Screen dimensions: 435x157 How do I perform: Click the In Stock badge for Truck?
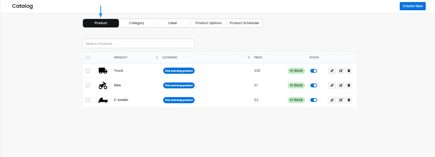coord(296,71)
